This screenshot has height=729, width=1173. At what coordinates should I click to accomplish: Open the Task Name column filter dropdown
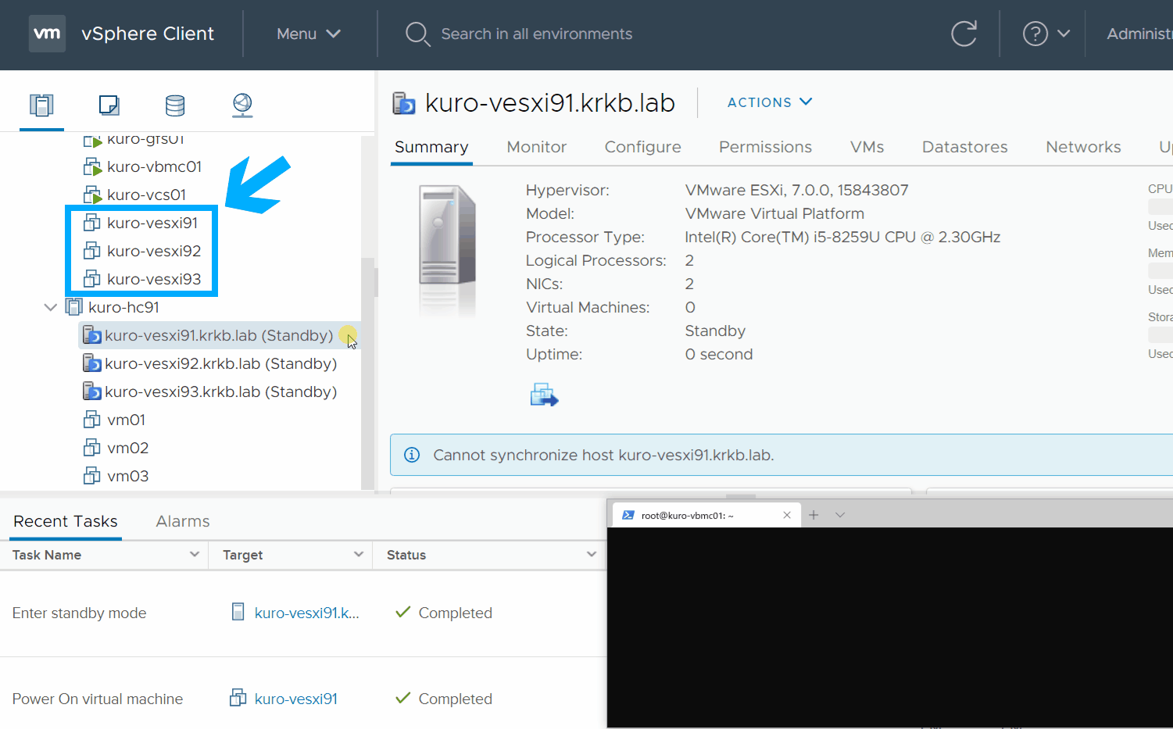pos(194,555)
